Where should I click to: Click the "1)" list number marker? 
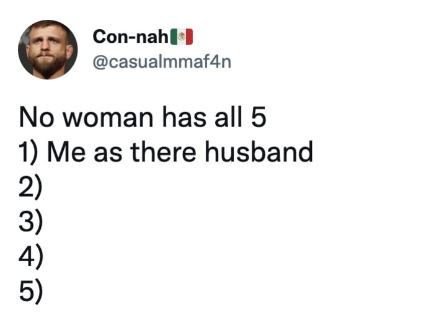coord(29,152)
